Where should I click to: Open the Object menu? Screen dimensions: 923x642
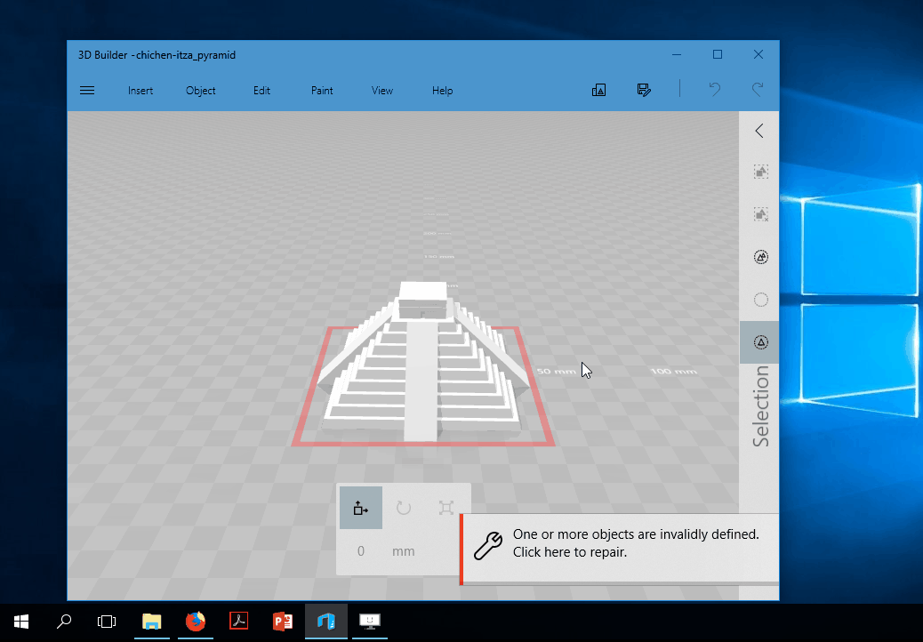[201, 91]
